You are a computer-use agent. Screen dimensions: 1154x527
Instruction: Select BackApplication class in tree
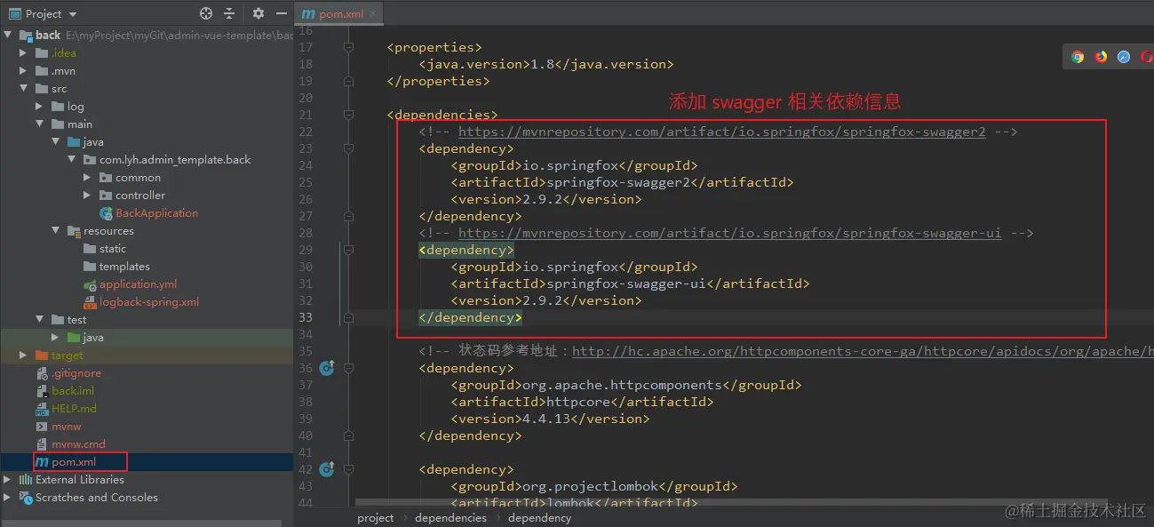pos(156,213)
